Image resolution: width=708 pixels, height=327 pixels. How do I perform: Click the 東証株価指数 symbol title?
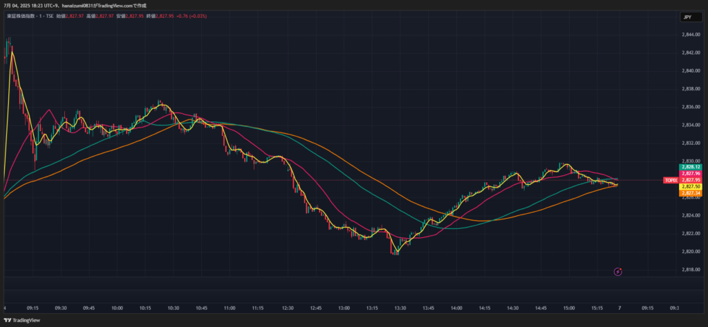21,17
